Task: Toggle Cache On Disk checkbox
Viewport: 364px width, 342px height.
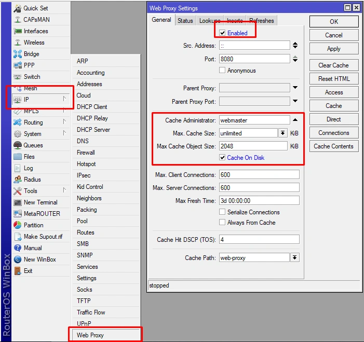Action: point(222,158)
